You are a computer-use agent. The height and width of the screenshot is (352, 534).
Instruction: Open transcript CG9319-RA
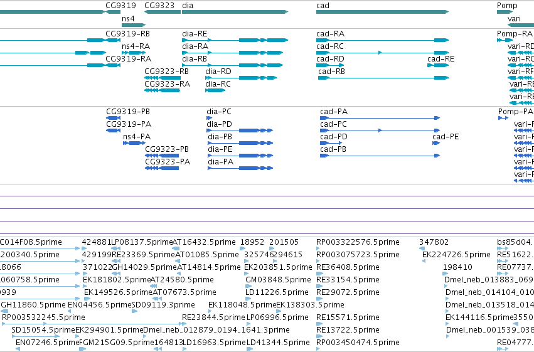[x=128, y=59]
